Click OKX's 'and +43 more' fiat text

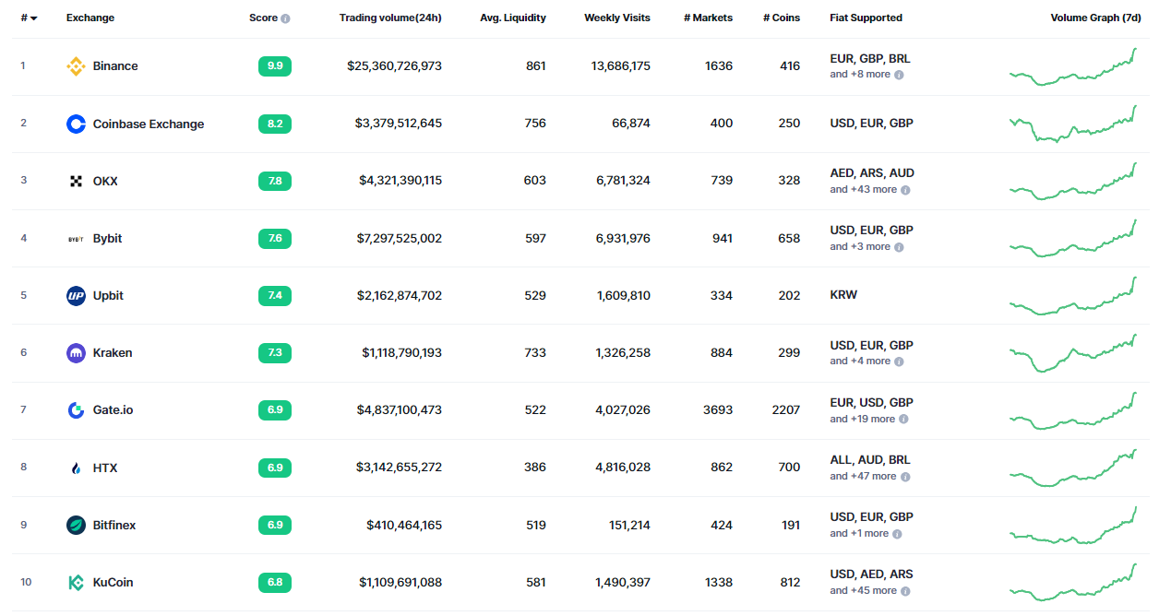point(863,189)
